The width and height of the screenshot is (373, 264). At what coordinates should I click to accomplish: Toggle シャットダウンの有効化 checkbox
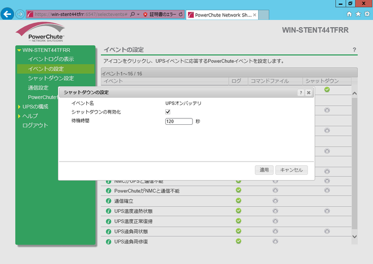168,112
